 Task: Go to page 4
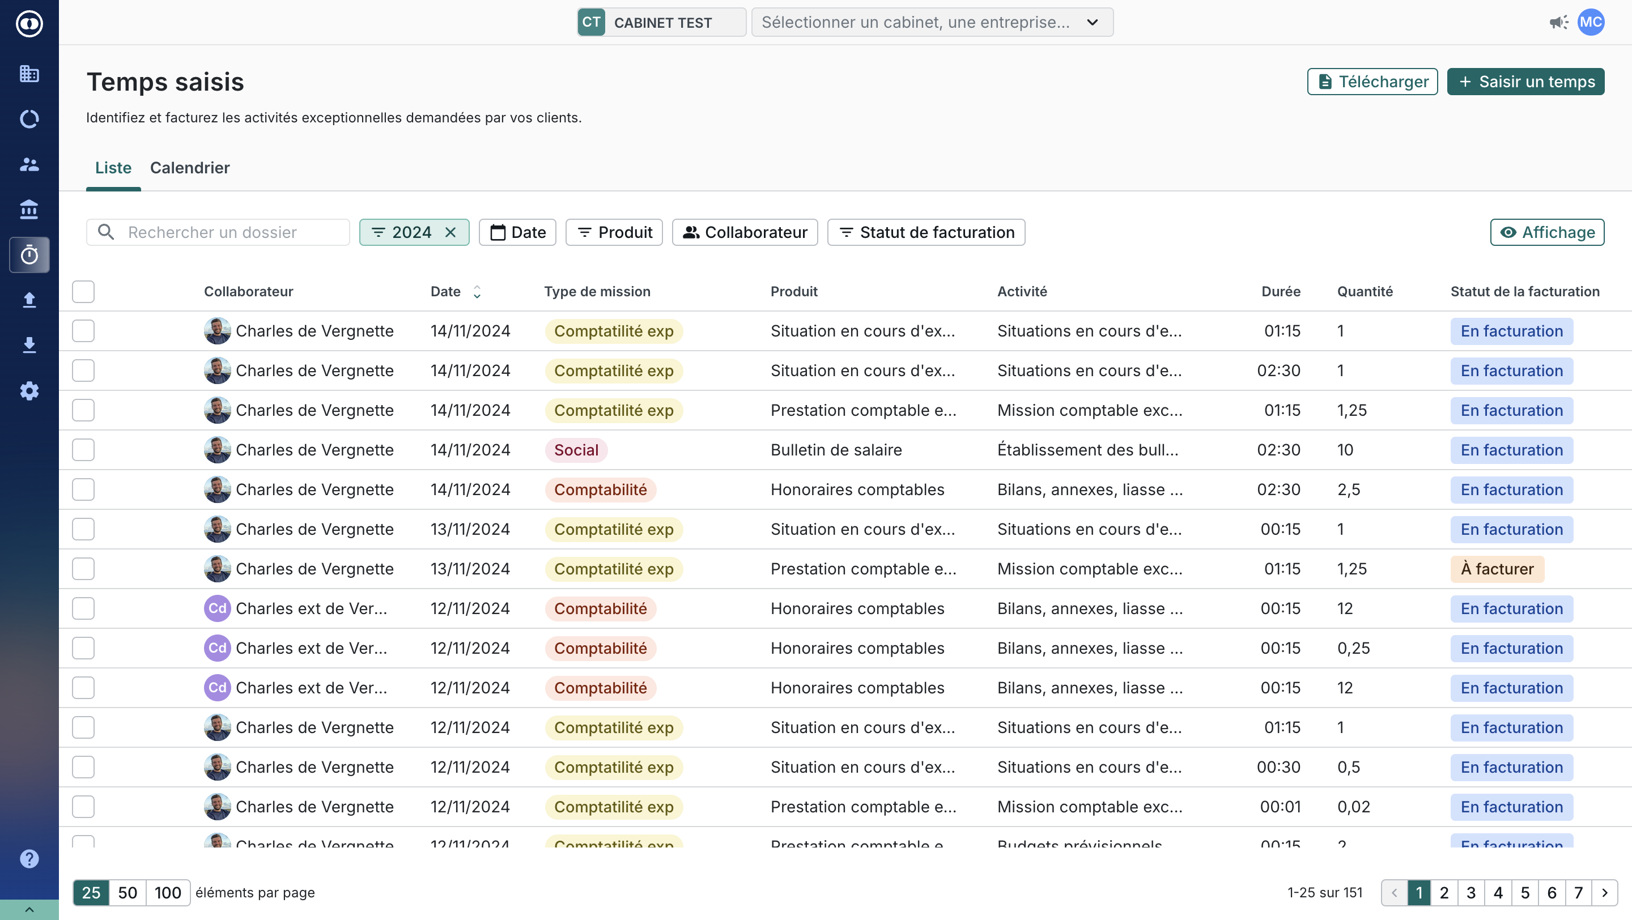pos(1498,893)
